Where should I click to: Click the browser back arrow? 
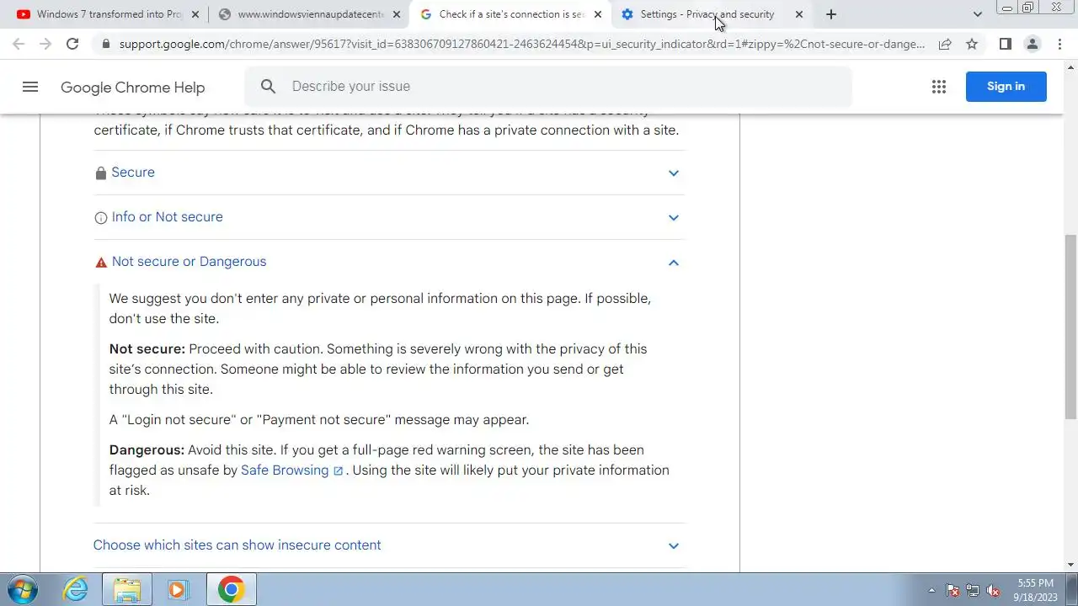coord(19,44)
